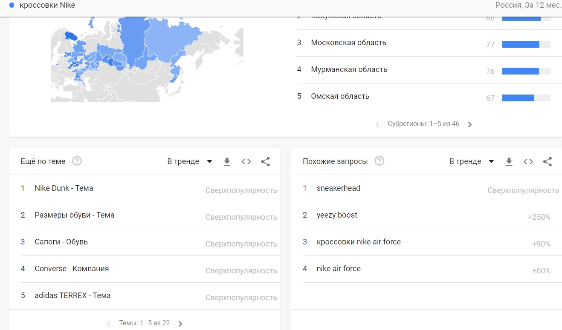Click the bar for Омская область
Viewport: 562px width, 330px height.
526,98
